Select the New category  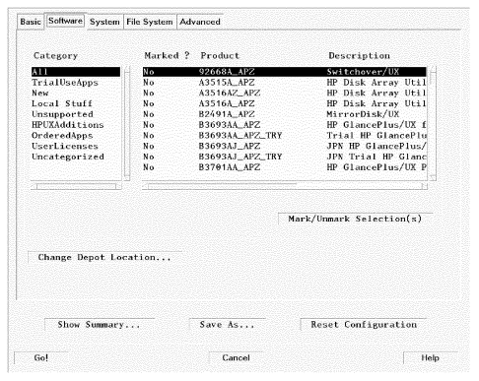pyautogui.click(x=76, y=94)
